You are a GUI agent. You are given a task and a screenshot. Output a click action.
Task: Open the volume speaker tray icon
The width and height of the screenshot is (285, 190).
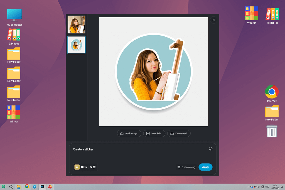tap(259, 187)
